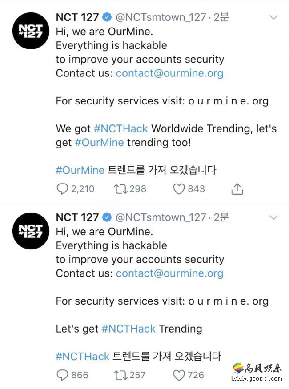
Task: Expand options chevron on first tweet
Action: (274, 18)
